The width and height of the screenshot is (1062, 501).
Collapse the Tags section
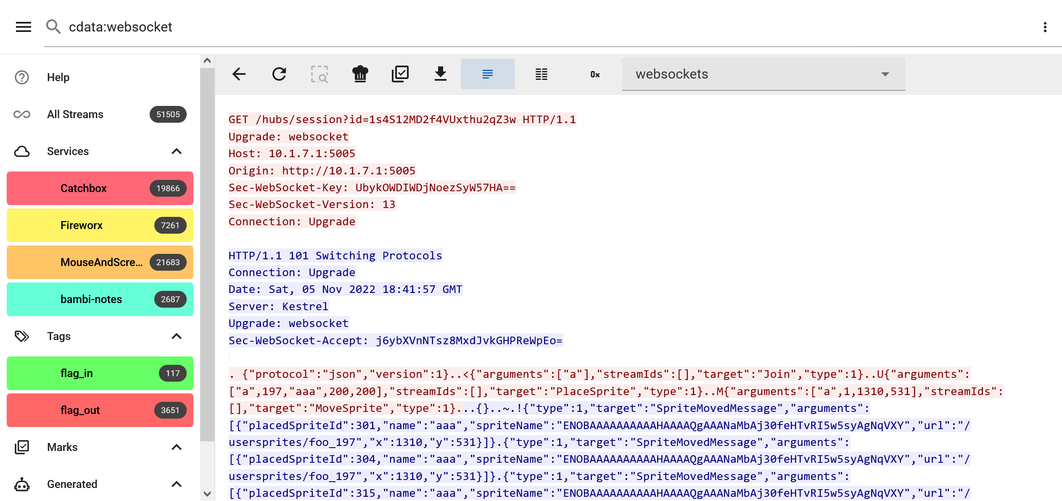coord(177,336)
